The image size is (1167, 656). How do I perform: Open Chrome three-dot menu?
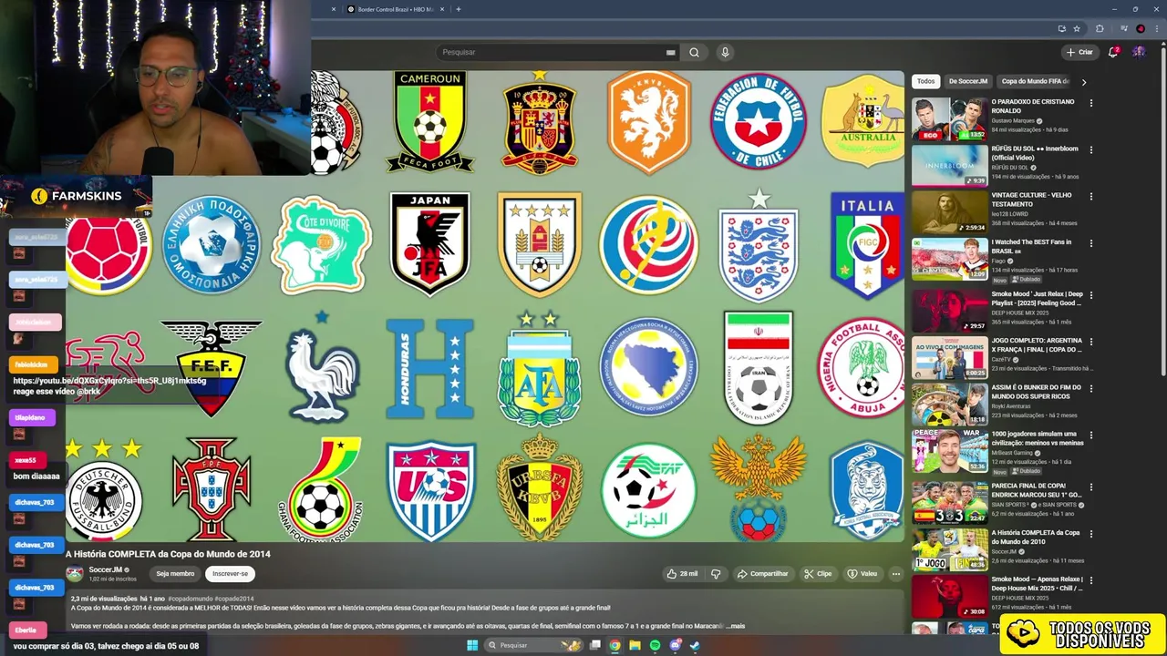1157,28
